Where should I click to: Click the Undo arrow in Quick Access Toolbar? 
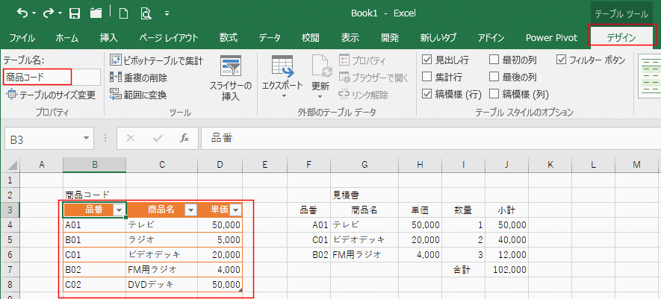coord(22,13)
